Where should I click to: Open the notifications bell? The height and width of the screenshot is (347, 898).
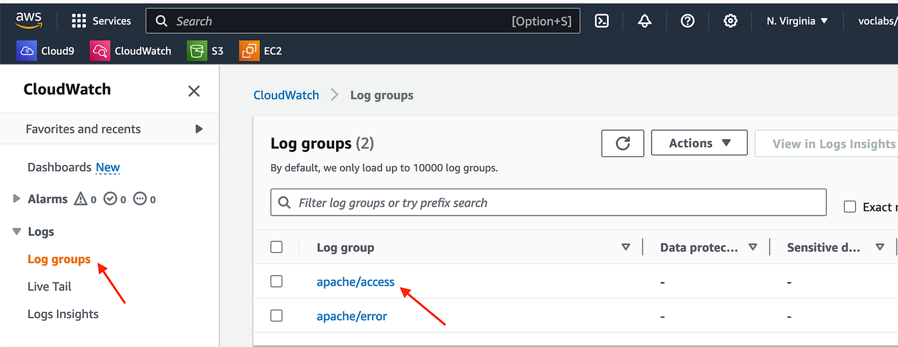coord(645,21)
